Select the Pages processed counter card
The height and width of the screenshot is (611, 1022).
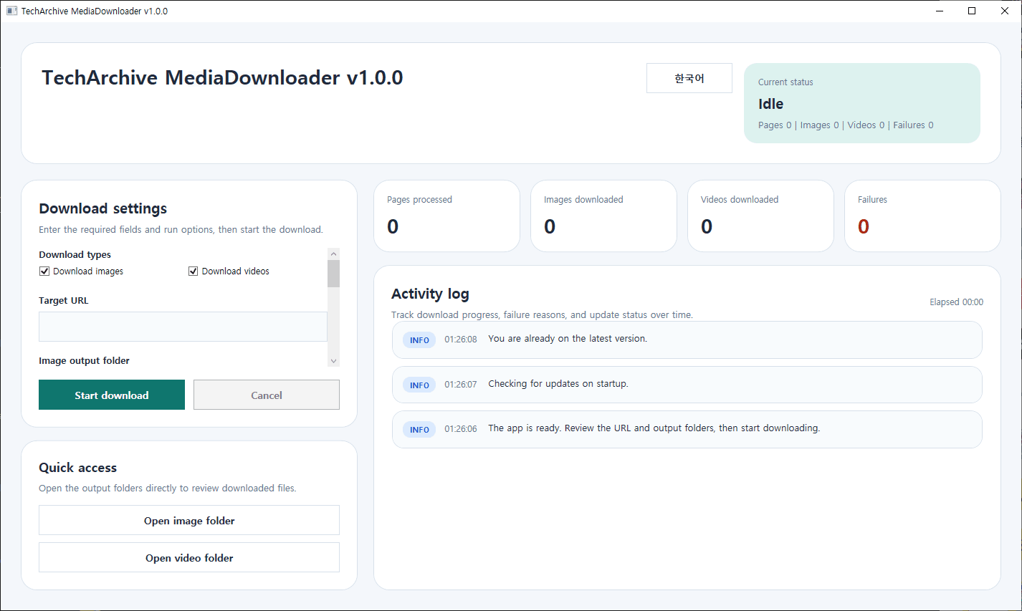point(446,216)
